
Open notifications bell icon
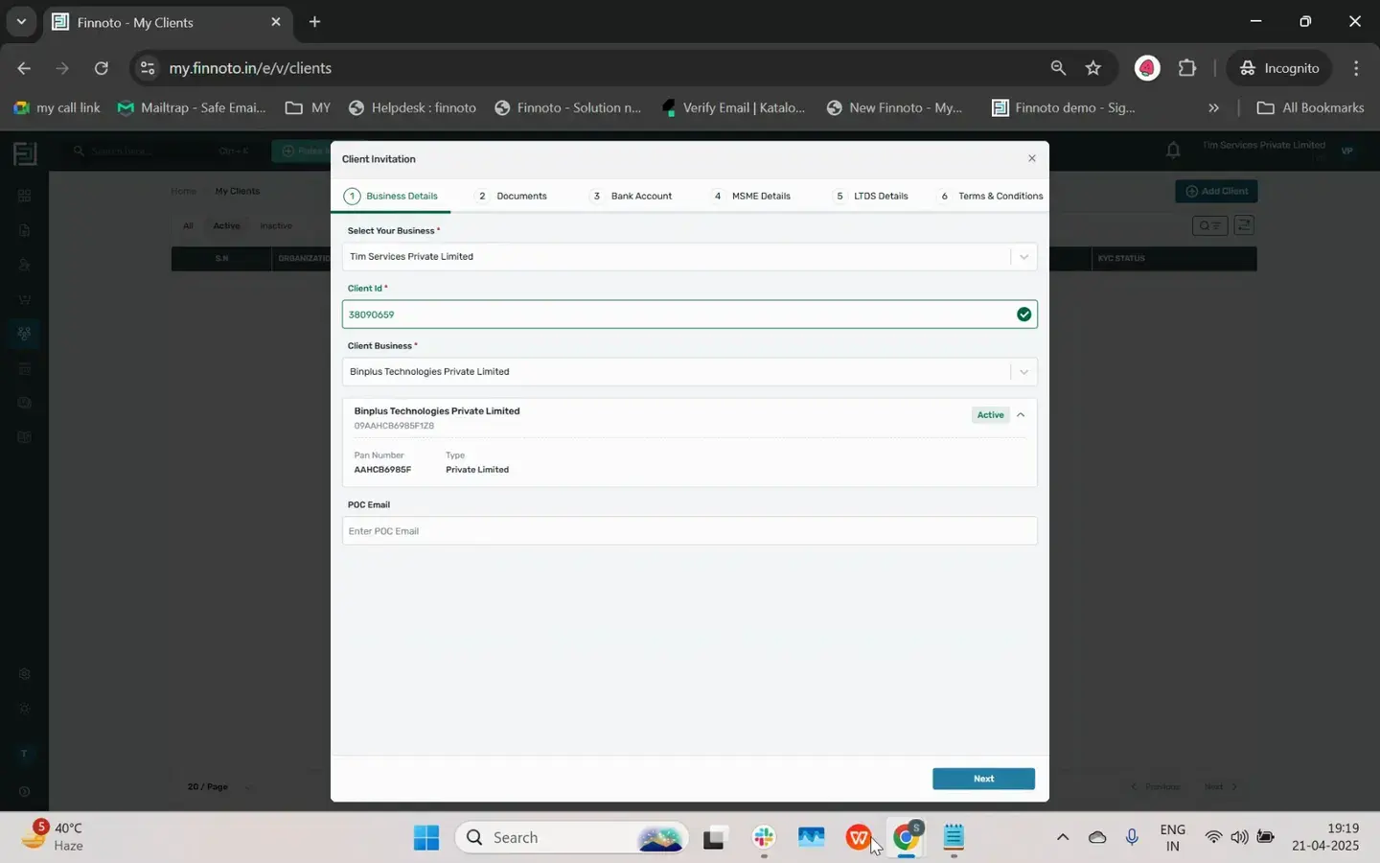coord(1173,150)
